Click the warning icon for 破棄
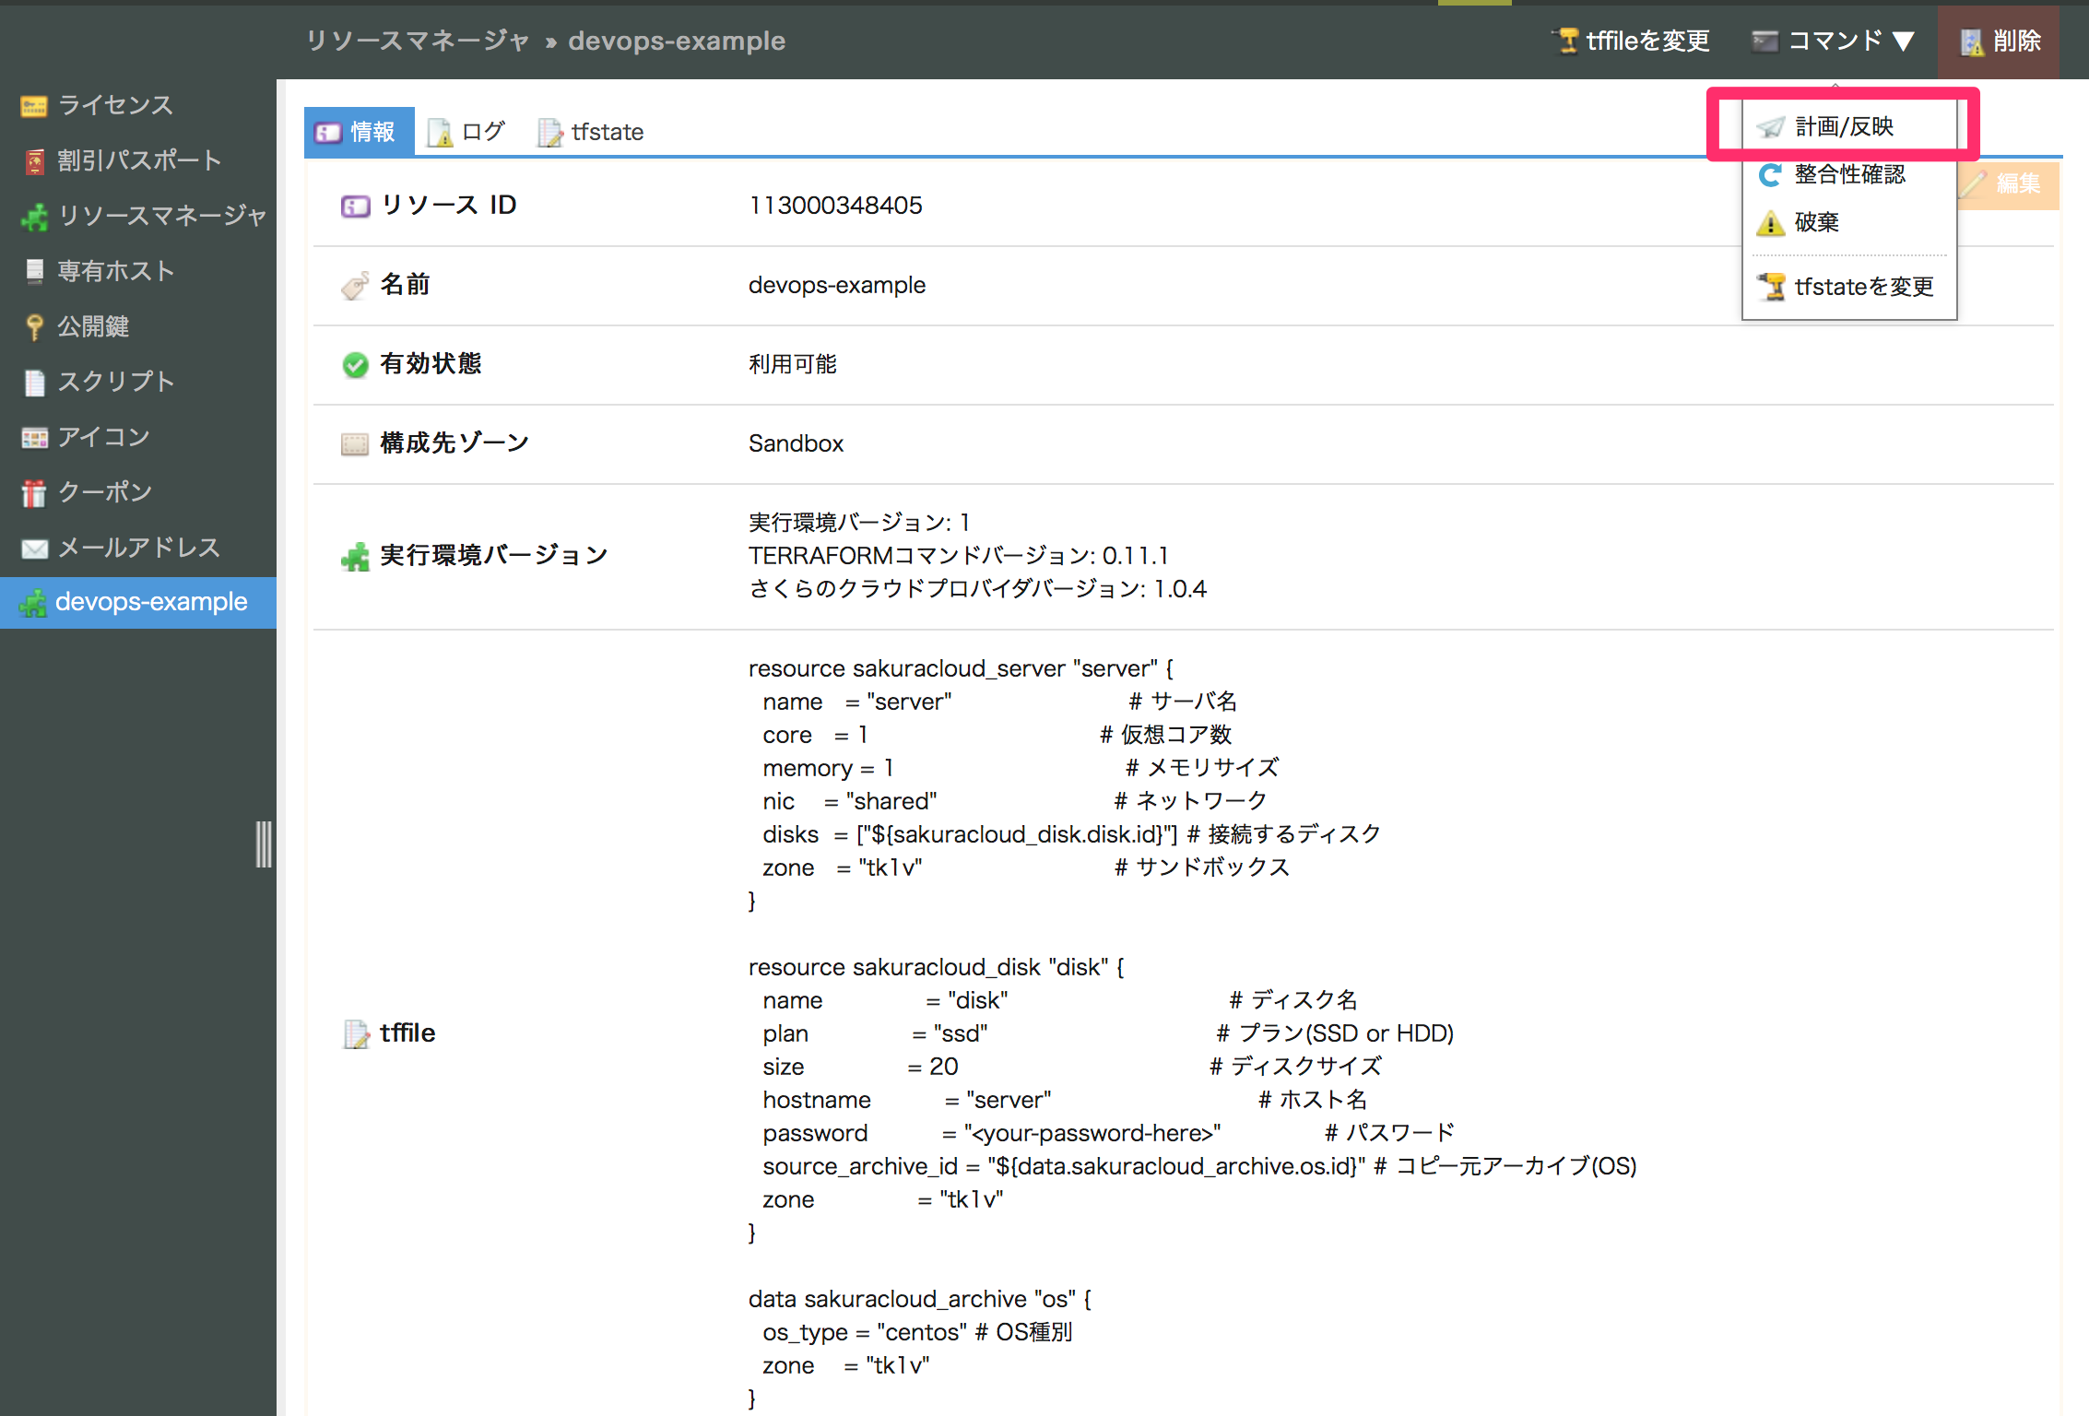The height and width of the screenshot is (1416, 2089). pos(1770,223)
